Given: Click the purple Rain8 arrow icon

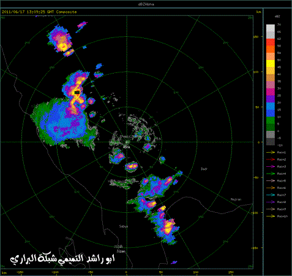Looking at the screenshot, I should point(271,202).
